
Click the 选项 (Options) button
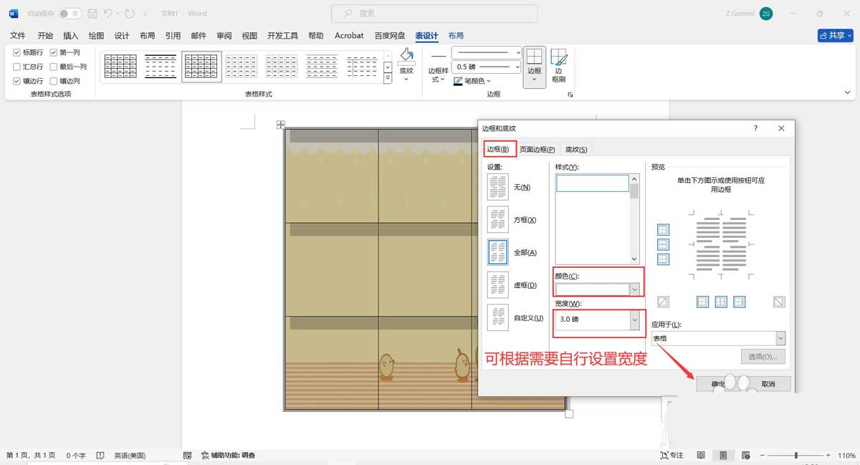763,356
